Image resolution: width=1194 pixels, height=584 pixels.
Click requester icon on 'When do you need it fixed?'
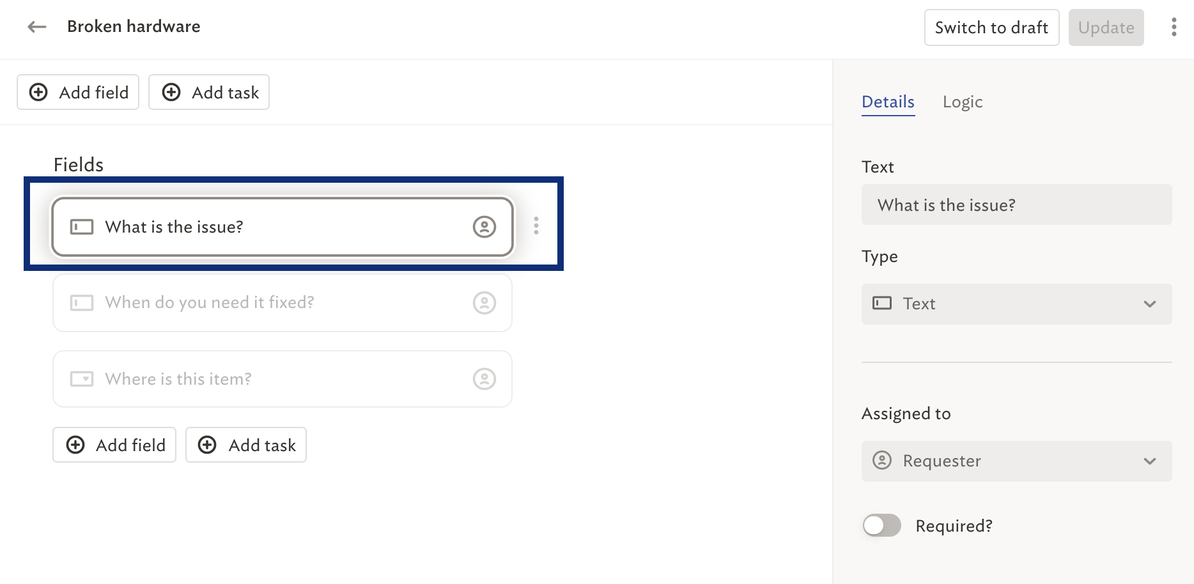(x=485, y=303)
